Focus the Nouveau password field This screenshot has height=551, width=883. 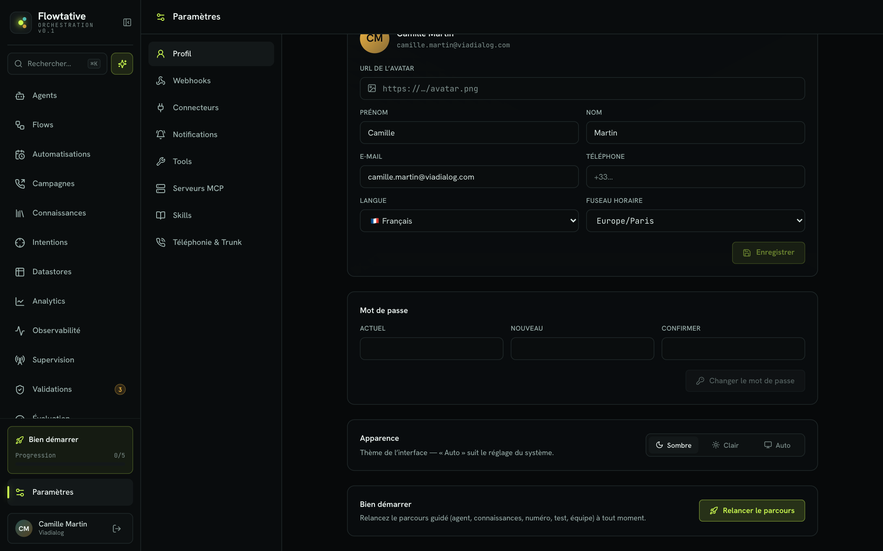point(582,349)
